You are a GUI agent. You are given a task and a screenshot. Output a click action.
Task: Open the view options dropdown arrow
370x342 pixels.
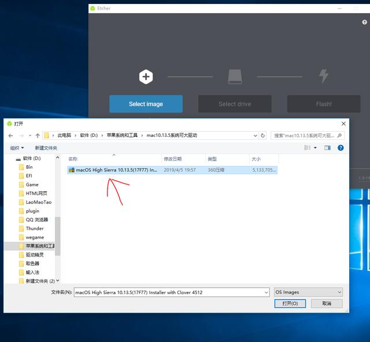pos(315,148)
